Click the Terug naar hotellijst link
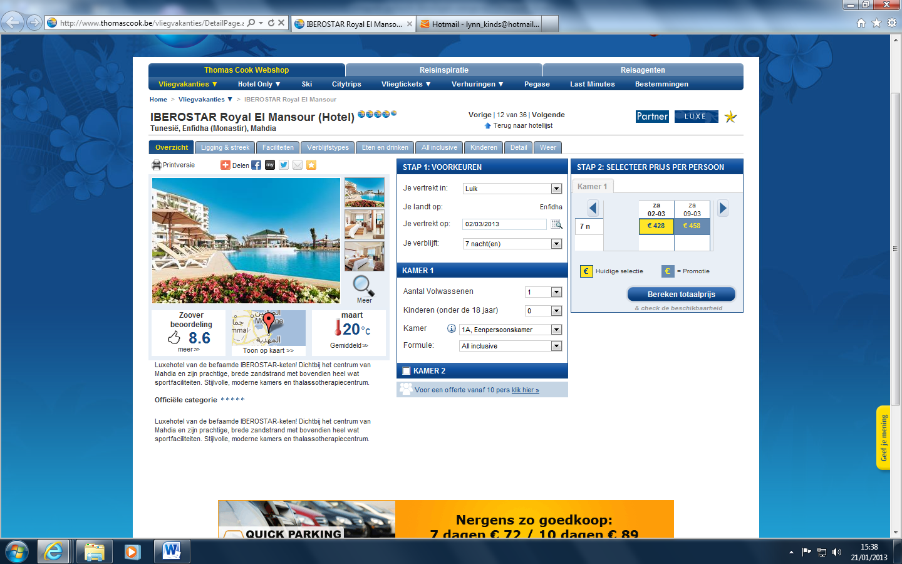Image resolution: width=902 pixels, height=564 pixels. [522, 125]
